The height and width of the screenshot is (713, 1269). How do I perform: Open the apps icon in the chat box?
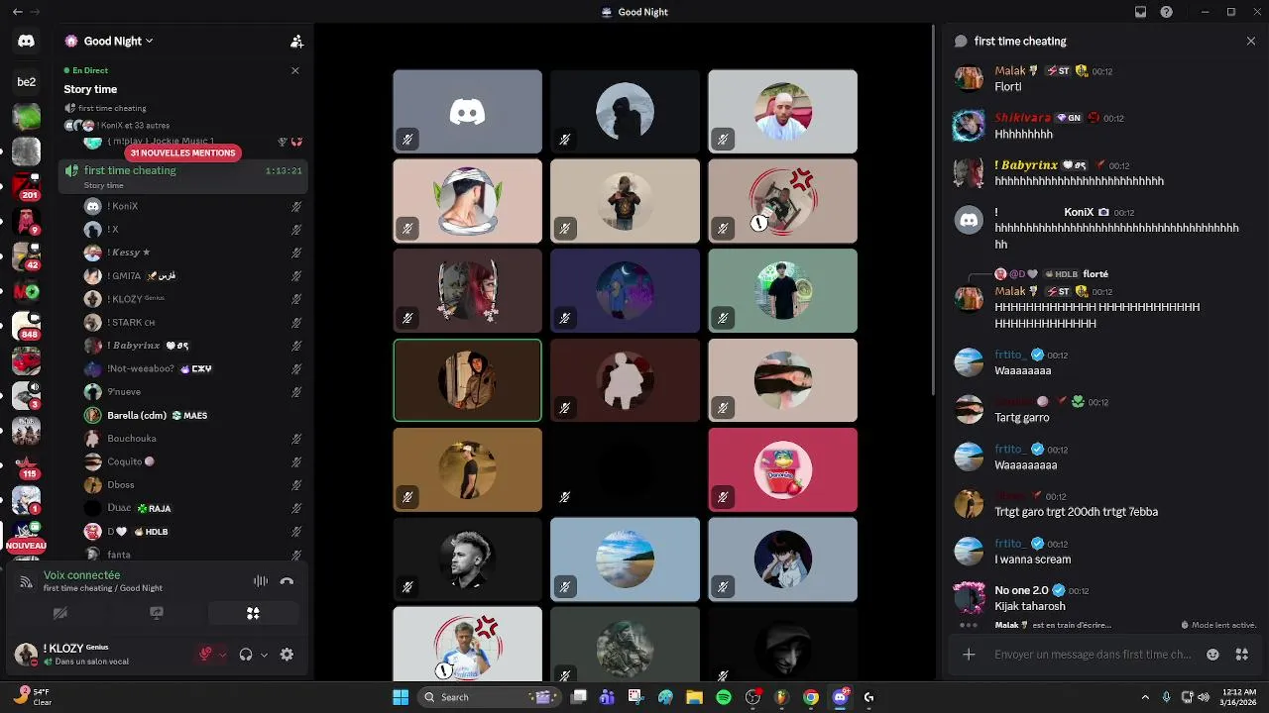(1241, 655)
